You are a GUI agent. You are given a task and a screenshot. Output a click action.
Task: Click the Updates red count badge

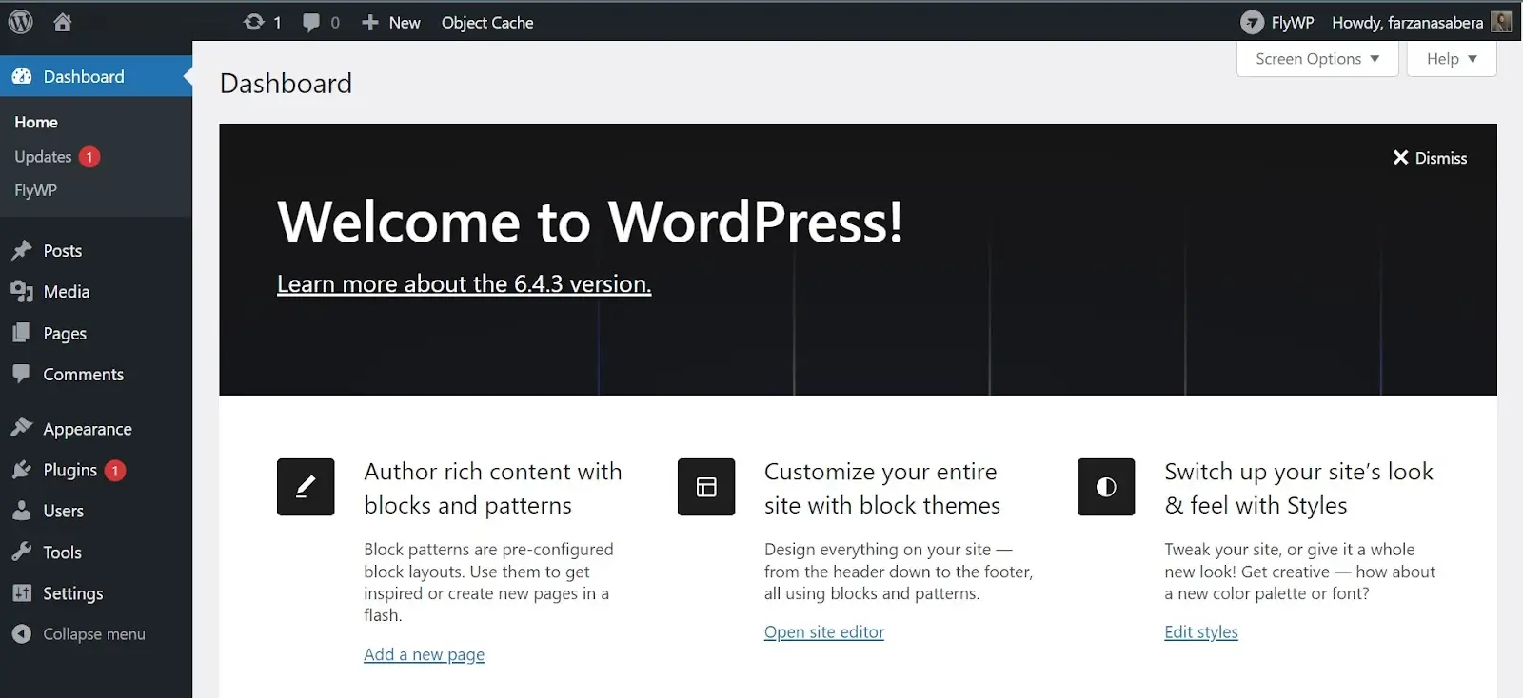tap(89, 157)
